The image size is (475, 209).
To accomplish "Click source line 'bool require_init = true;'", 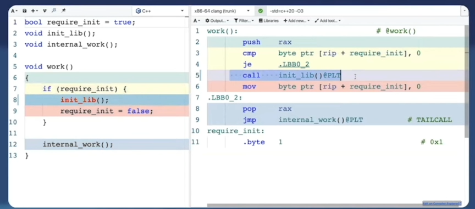I will 80,22.
